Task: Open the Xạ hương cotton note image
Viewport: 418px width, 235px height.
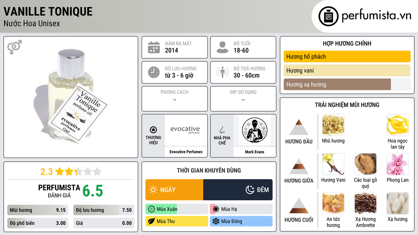Action: pyautogui.click(x=398, y=203)
